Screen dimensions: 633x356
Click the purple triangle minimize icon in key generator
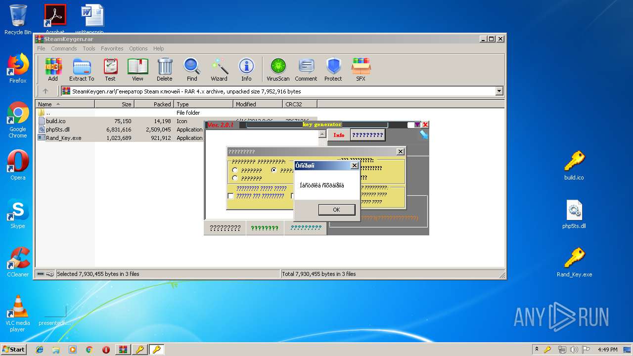pos(417,125)
